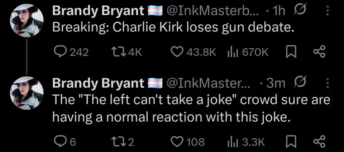Open Brandy Bryant profile from first tweet name
344x152 pixels.
(97, 12)
